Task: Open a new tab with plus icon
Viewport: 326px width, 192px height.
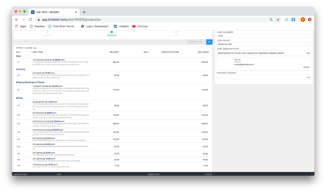Action: coord(84,12)
